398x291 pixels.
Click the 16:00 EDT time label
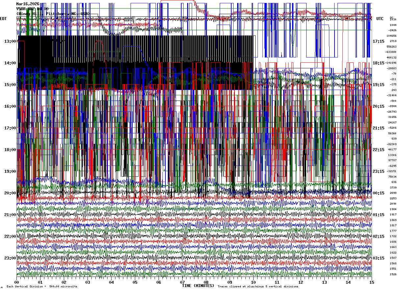tap(10, 106)
